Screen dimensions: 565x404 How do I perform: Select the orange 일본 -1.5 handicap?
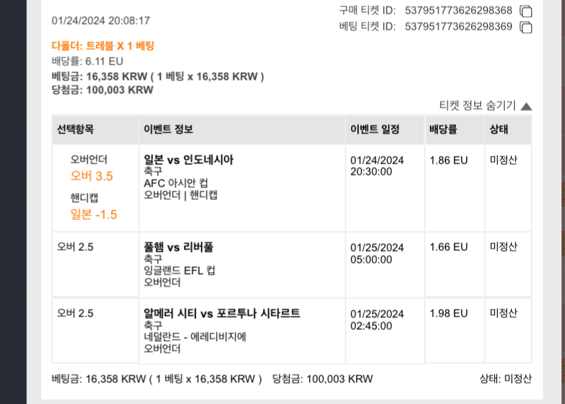click(94, 215)
